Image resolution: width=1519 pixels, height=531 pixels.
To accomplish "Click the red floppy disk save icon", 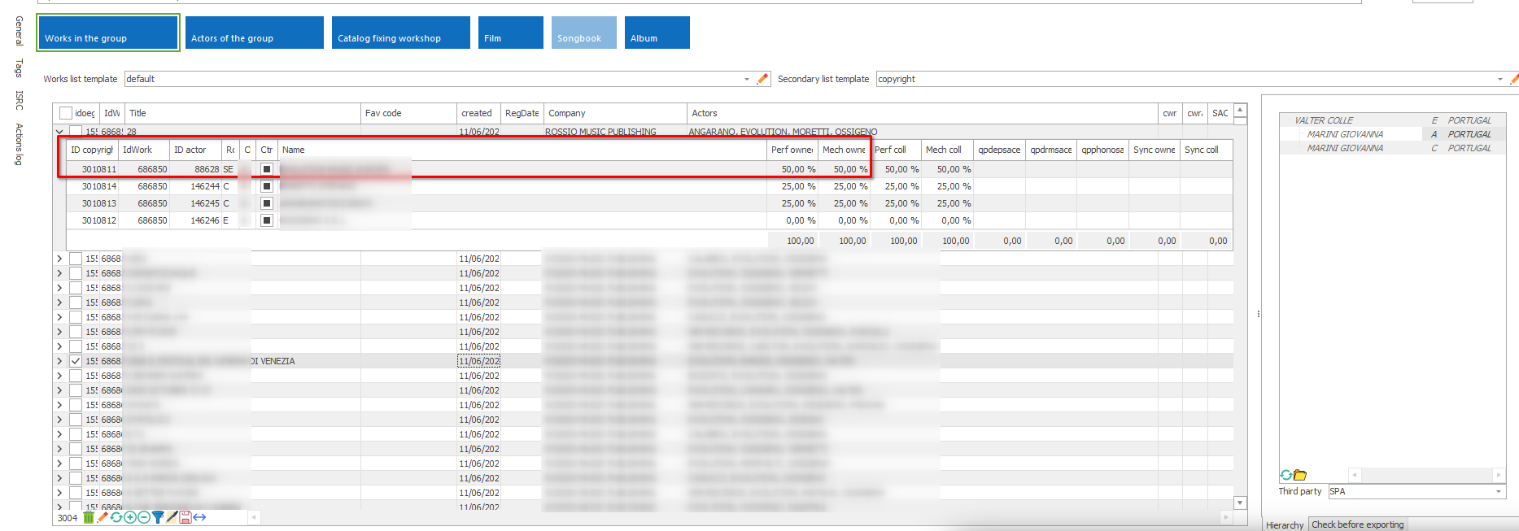I will [186, 517].
